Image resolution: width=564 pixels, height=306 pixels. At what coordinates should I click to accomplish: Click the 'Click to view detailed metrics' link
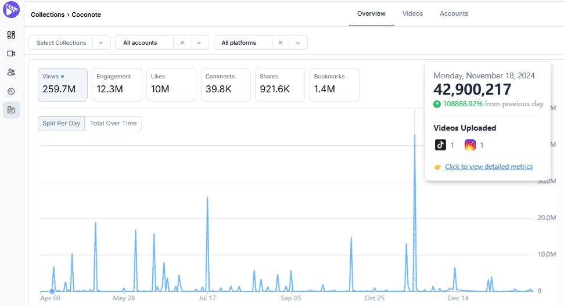(x=488, y=167)
